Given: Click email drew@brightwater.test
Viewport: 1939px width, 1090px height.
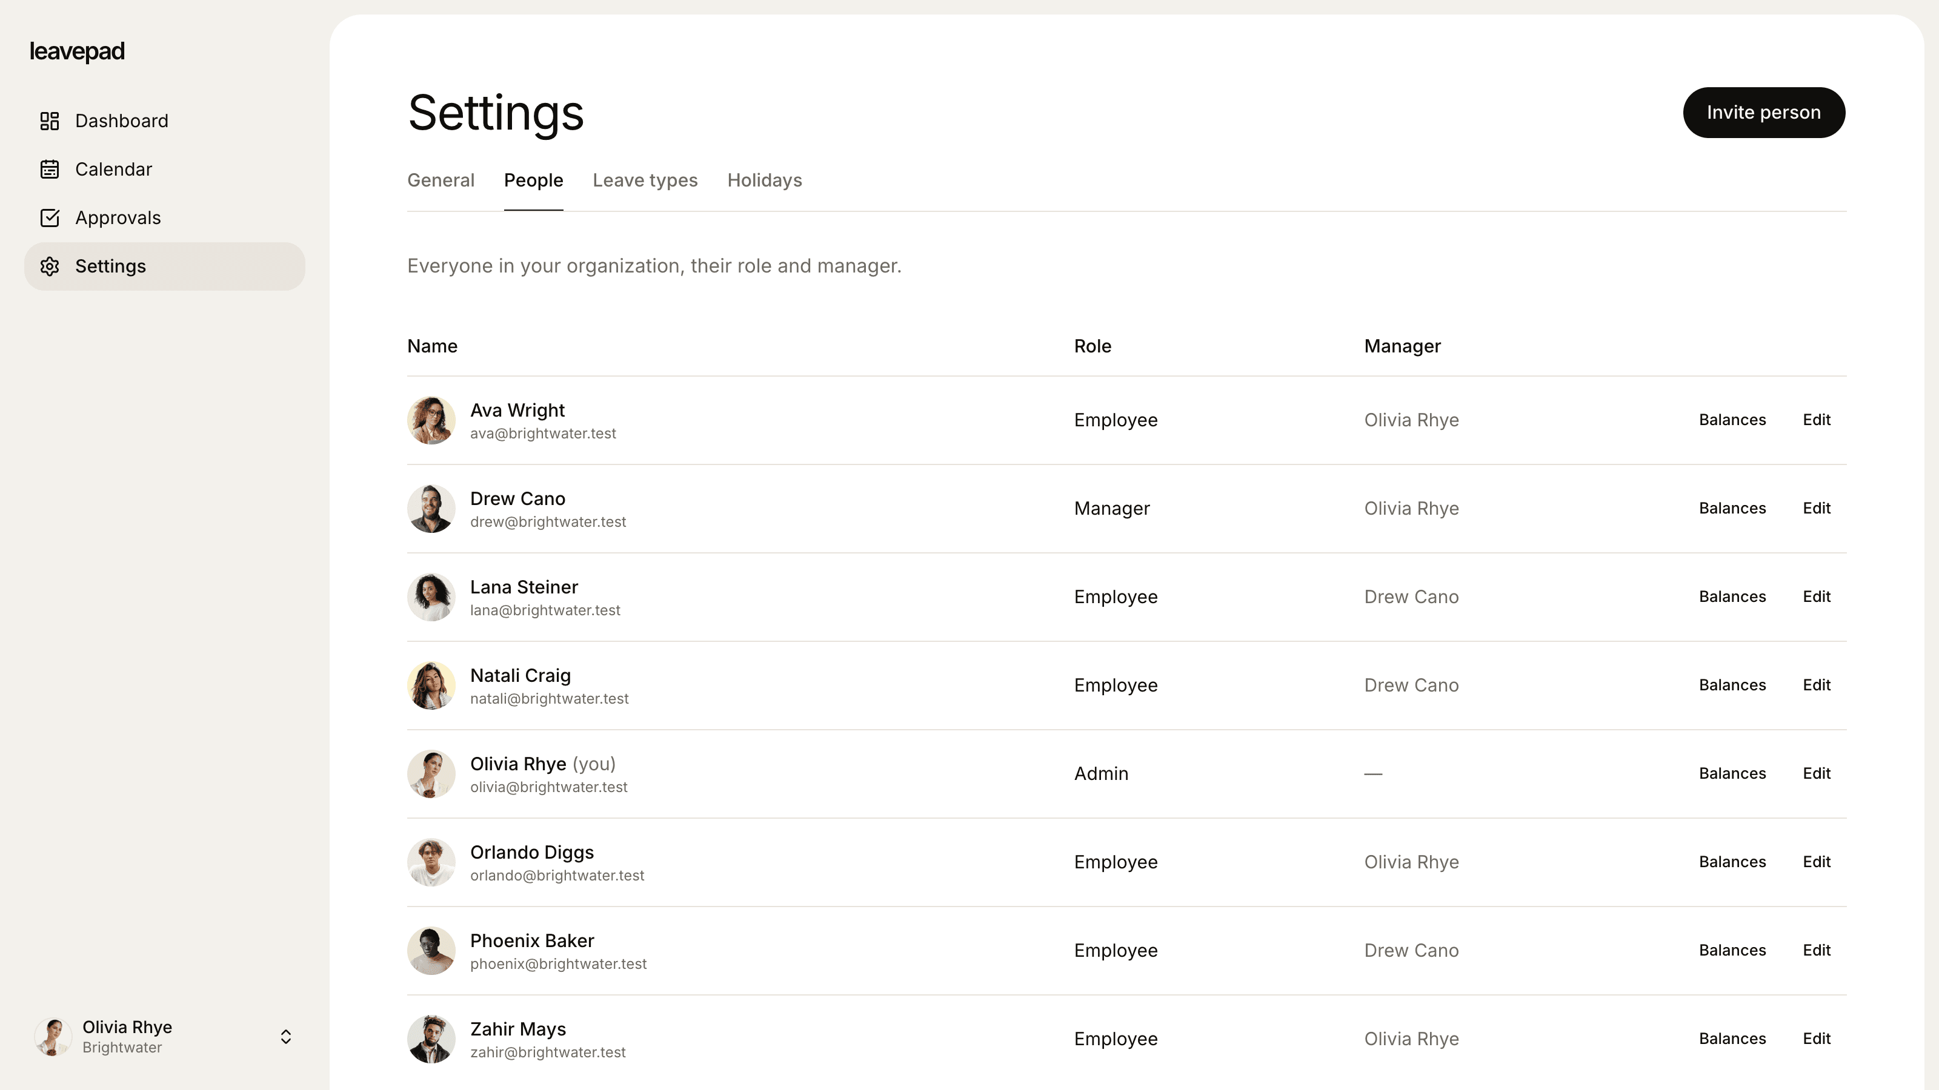Looking at the screenshot, I should [x=548, y=522].
